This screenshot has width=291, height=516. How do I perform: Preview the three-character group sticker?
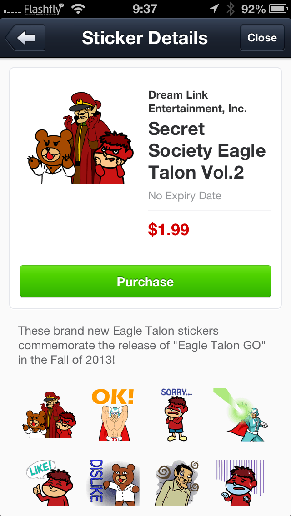[x=50, y=415]
